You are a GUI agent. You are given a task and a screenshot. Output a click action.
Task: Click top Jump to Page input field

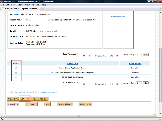point(139,54)
